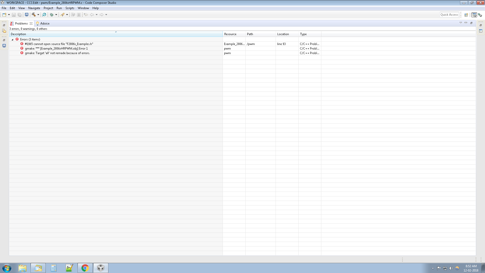Click the Quick Access search field
This screenshot has width=485, height=273.
click(449, 15)
